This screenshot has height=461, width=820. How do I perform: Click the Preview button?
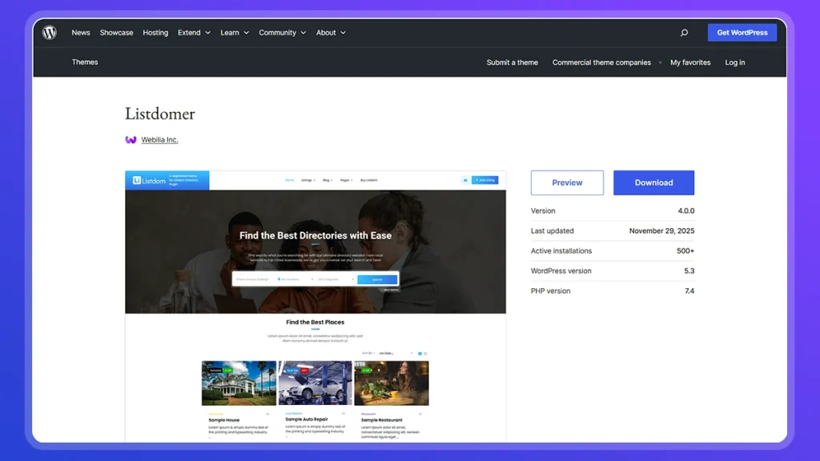(x=567, y=182)
